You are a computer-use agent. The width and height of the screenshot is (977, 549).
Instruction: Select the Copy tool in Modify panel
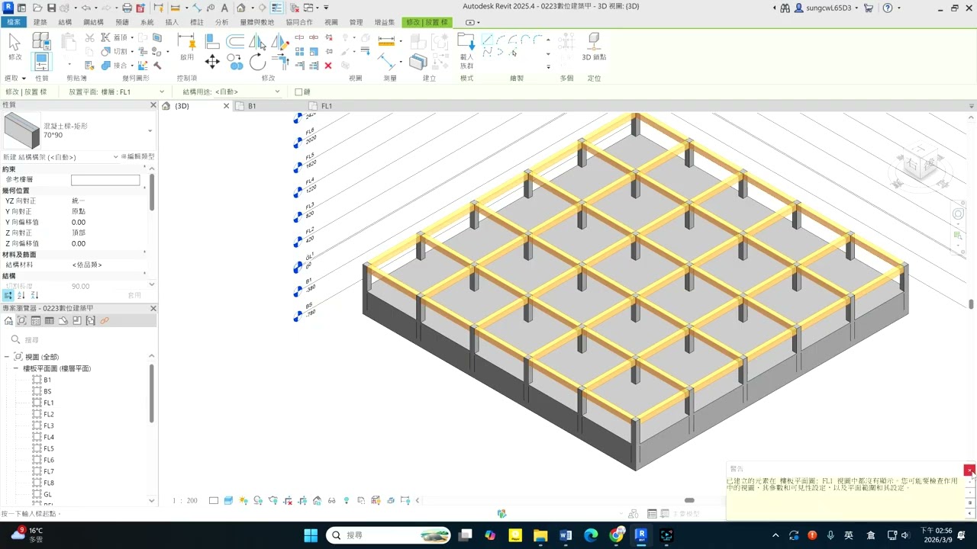click(x=235, y=63)
